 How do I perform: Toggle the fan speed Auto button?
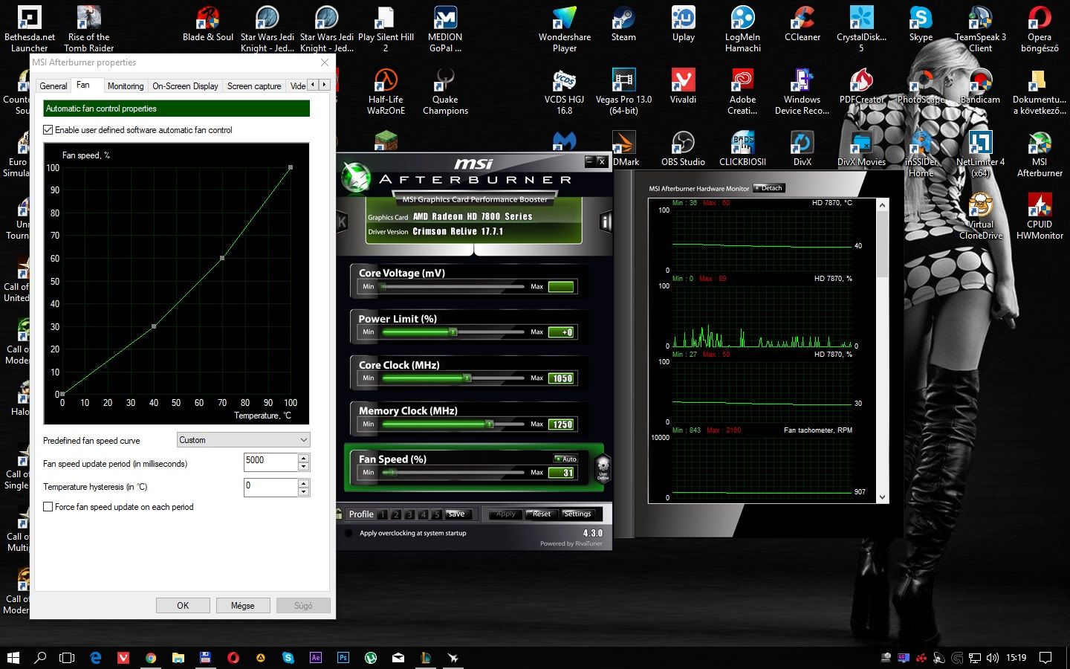click(565, 459)
